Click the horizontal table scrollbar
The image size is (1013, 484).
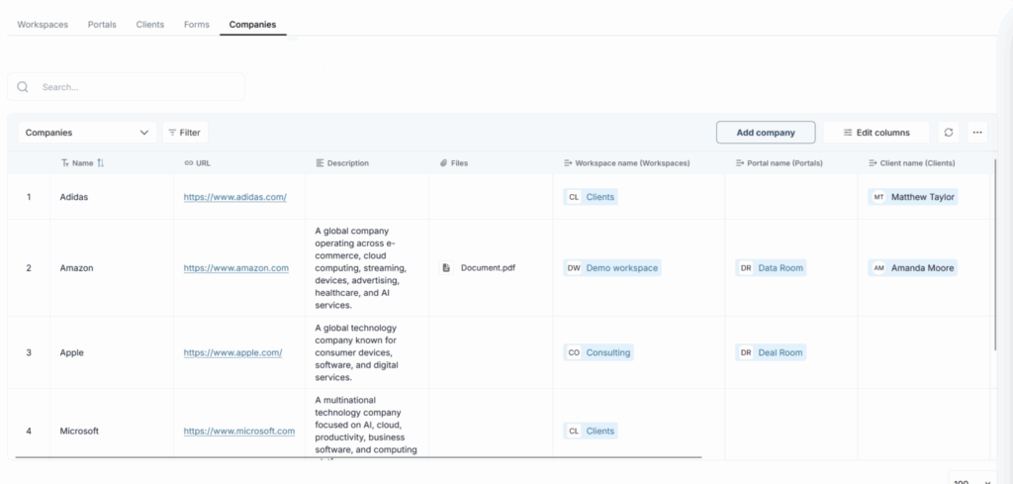[x=358, y=457]
